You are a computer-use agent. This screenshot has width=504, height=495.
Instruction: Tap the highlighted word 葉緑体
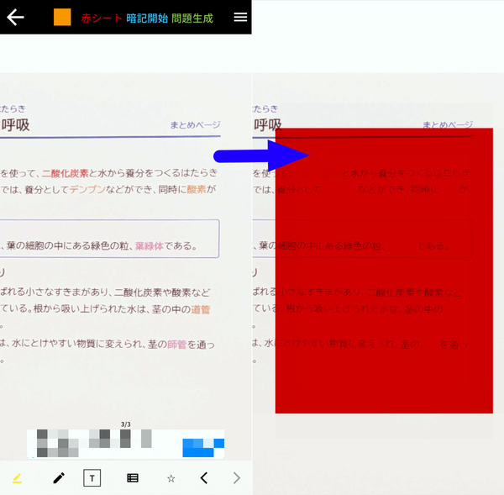pos(150,246)
